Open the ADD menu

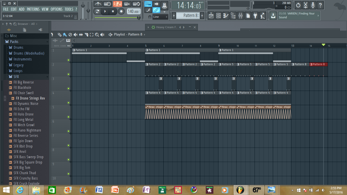22,9
